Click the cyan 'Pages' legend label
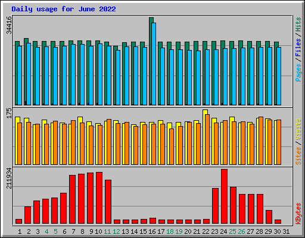The width and height of the screenshot is (305, 238). tap(298, 73)
